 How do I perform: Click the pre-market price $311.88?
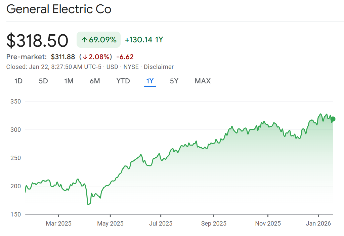point(63,57)
